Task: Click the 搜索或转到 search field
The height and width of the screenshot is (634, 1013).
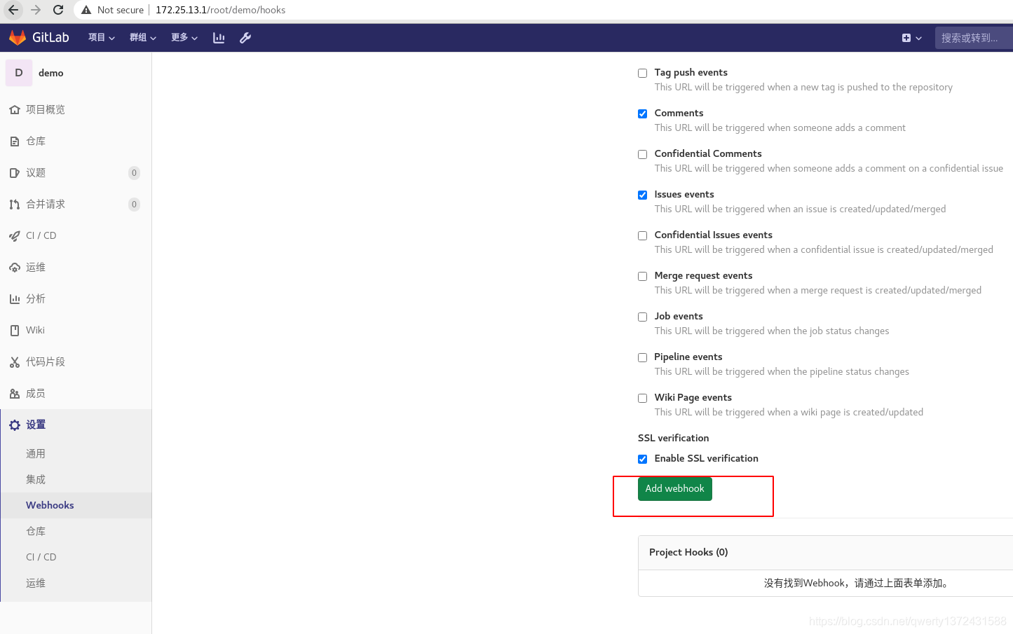Action: [x=974, y=38]
